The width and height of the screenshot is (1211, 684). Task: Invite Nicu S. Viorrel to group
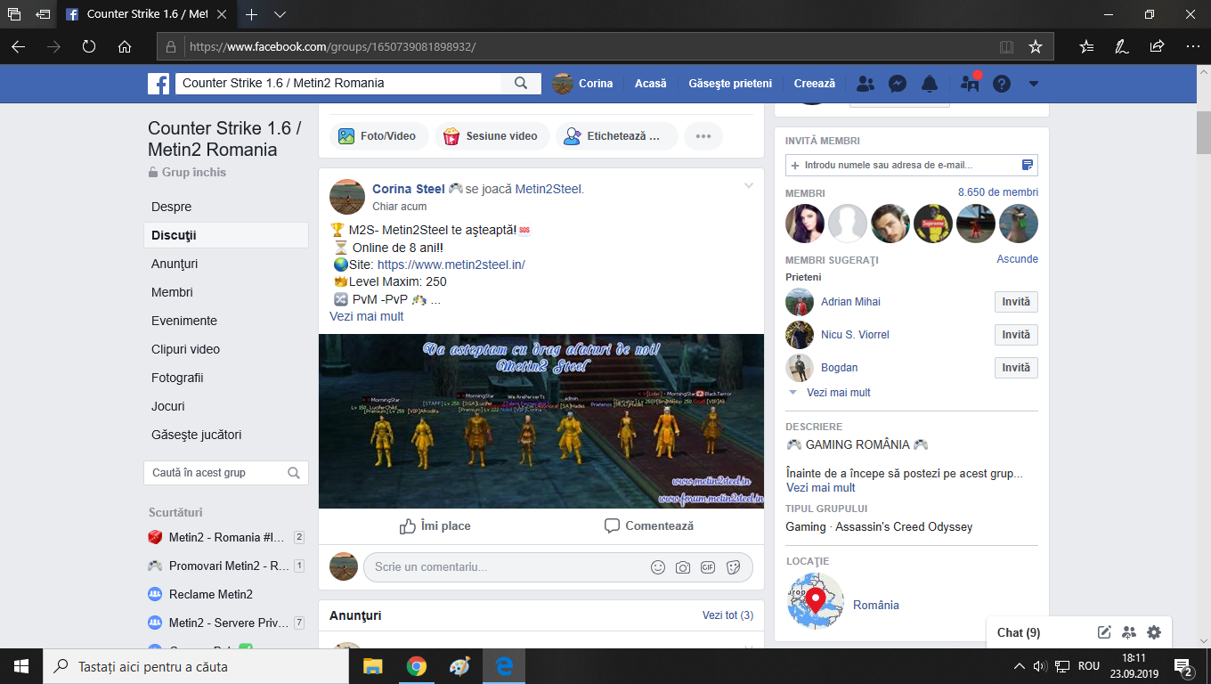click(1016, 335)
